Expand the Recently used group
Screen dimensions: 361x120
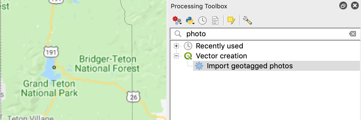tap(176, 46)
